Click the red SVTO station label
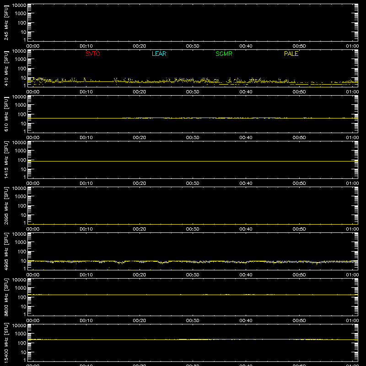Viewport: 366px width, 366px height. click(x=93, y=54)
